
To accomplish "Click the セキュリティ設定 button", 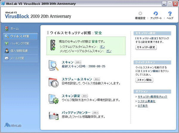I will pyautogui.click(x=146, y=47).
